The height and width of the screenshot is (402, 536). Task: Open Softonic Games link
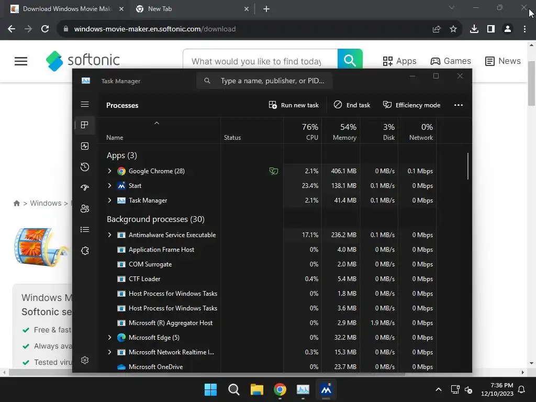coord(451,61)
